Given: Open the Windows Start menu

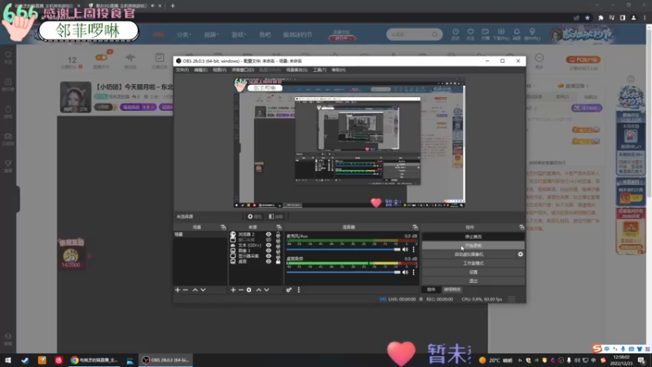Looking at the screenshot, I should click(8, 360).
